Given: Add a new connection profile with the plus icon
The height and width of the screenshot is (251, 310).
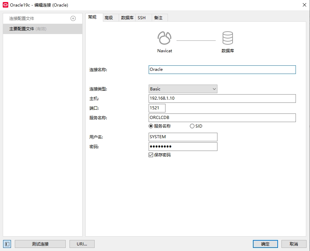Looking at the screenshot, I should tap(73, 18).
